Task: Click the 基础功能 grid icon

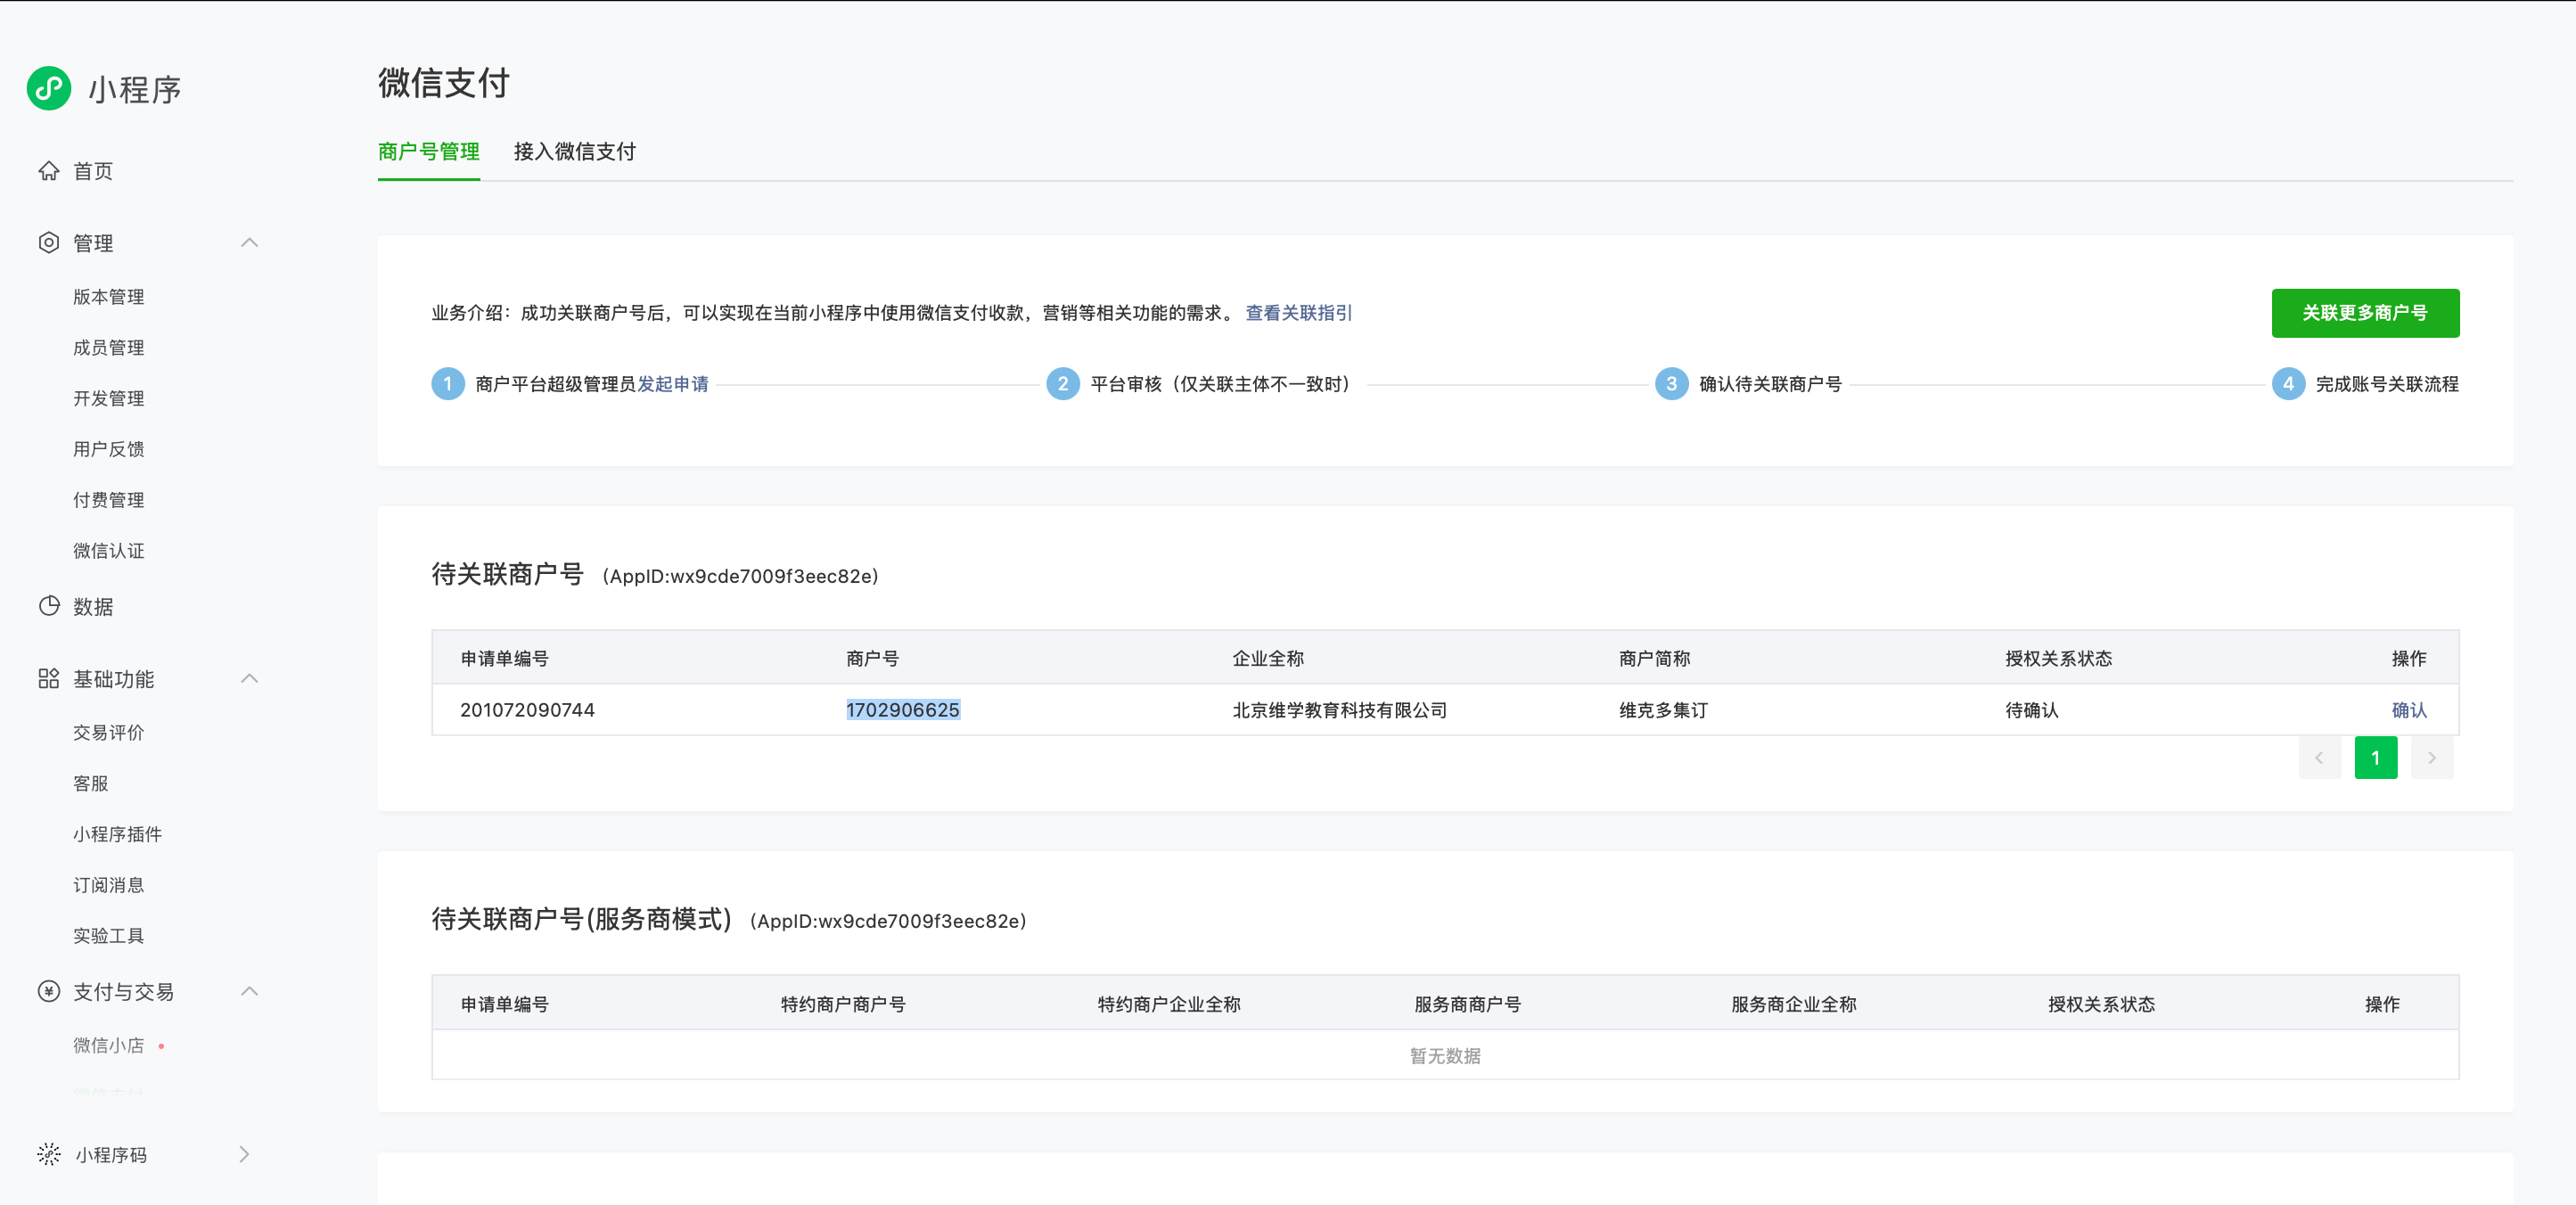Action: pos(49,679)
